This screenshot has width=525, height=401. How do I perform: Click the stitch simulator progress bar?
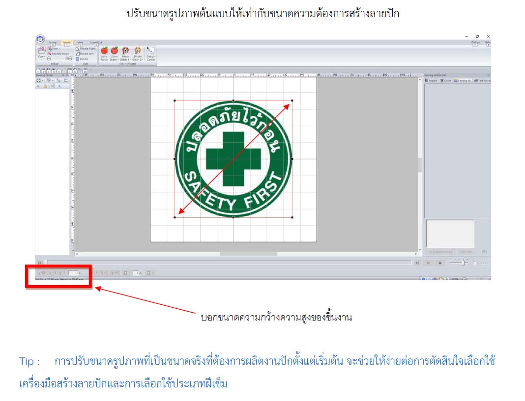(229, 263)
